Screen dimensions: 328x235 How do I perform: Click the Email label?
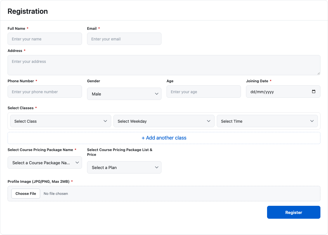coord(92,28)
